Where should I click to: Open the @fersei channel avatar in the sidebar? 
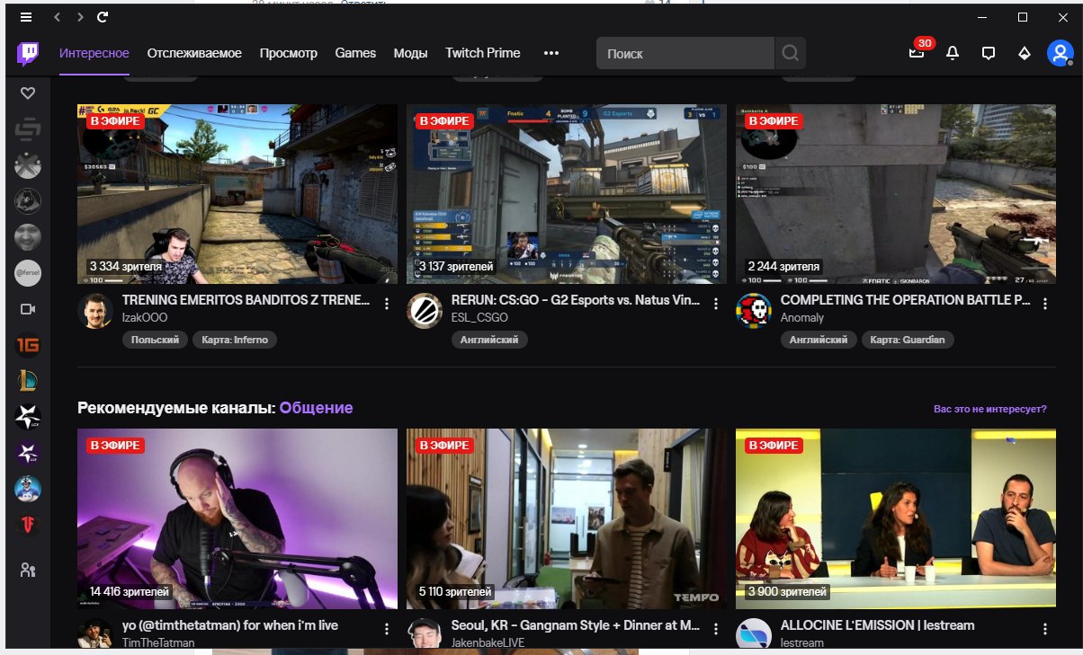[28, 273]
